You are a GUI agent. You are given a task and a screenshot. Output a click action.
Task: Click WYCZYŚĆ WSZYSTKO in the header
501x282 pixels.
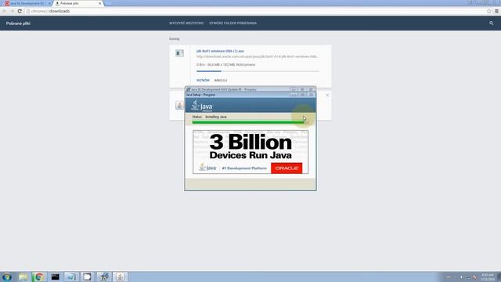(186, 23)
